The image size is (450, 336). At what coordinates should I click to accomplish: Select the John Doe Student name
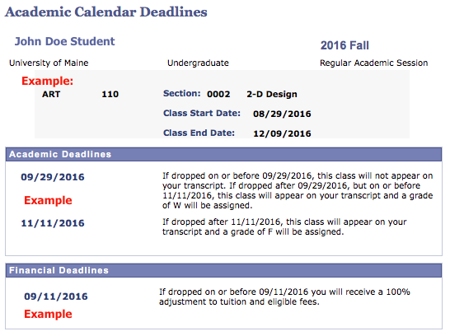(x=64, y=41)
